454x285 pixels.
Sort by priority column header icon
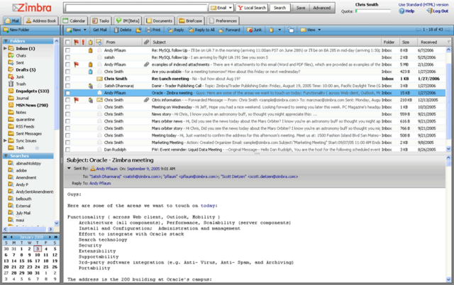click(x=83, y=43)
